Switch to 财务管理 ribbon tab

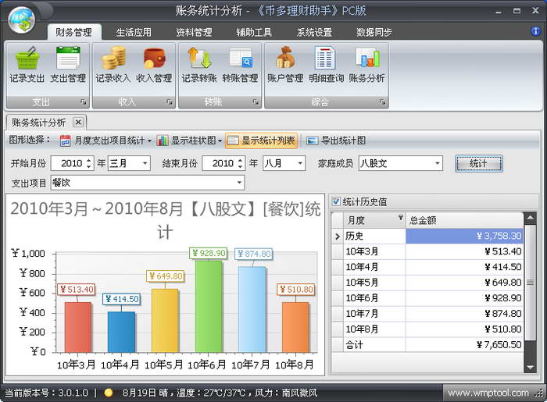pos(74,32)
